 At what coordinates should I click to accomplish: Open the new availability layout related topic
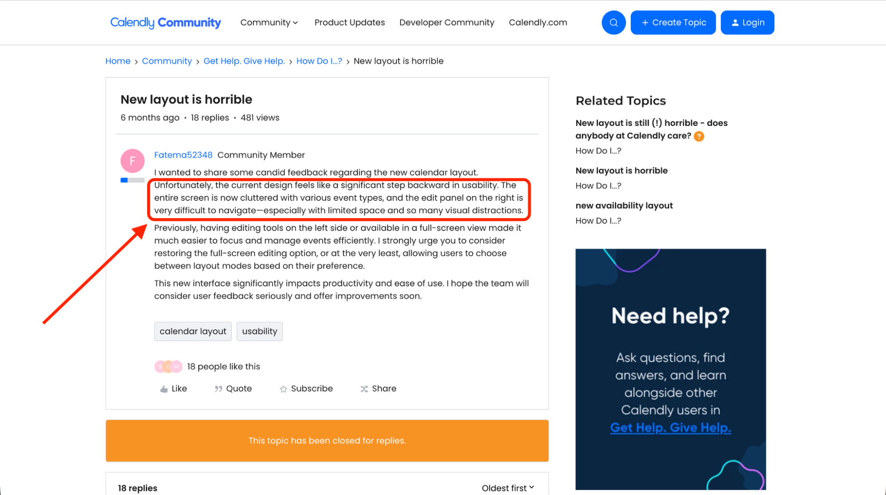coord(624,206)
